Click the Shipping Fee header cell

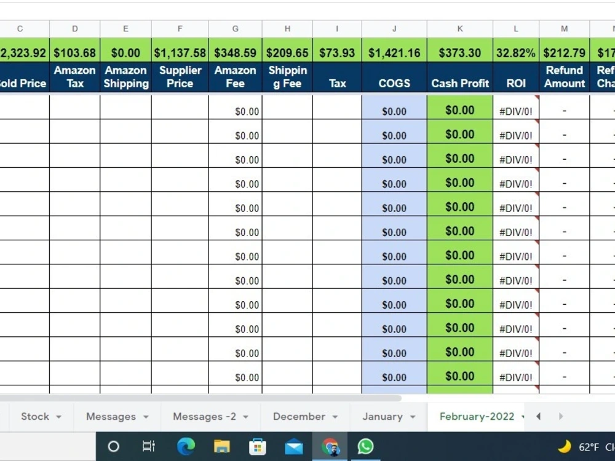click(x=287, y=77)
